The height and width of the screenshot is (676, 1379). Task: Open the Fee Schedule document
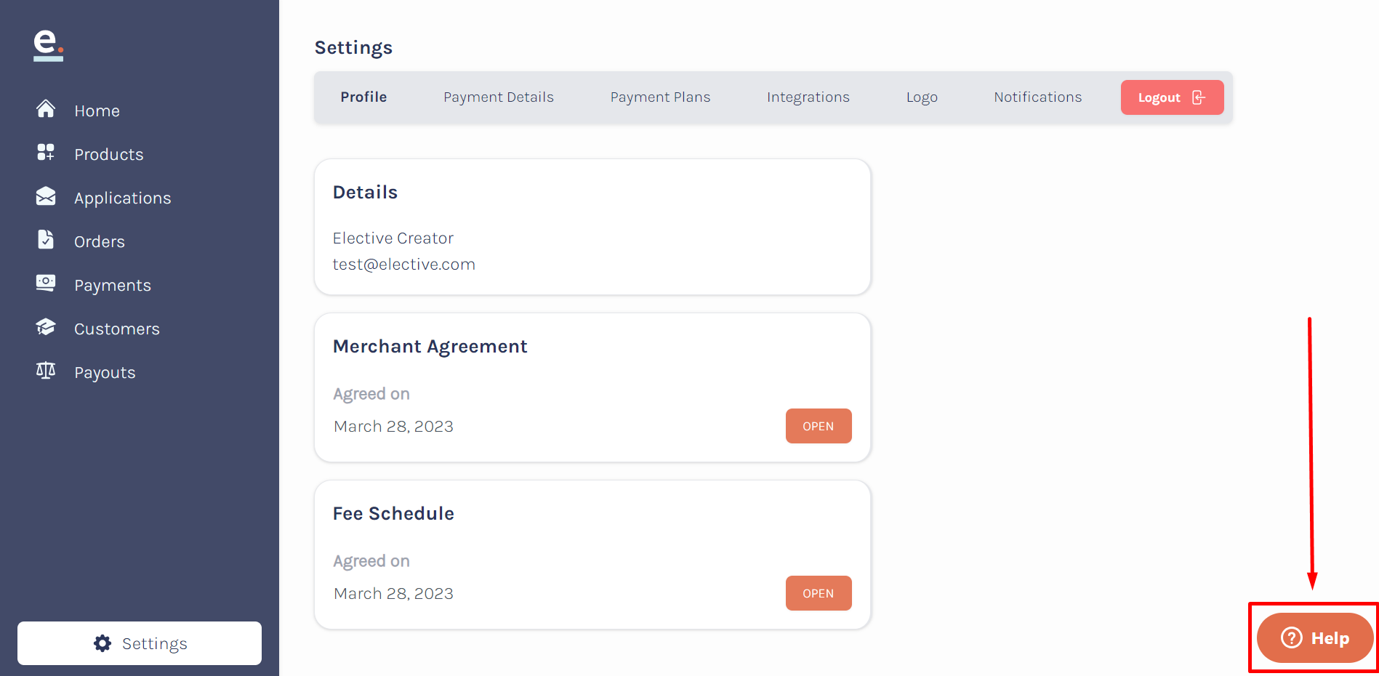819,593
